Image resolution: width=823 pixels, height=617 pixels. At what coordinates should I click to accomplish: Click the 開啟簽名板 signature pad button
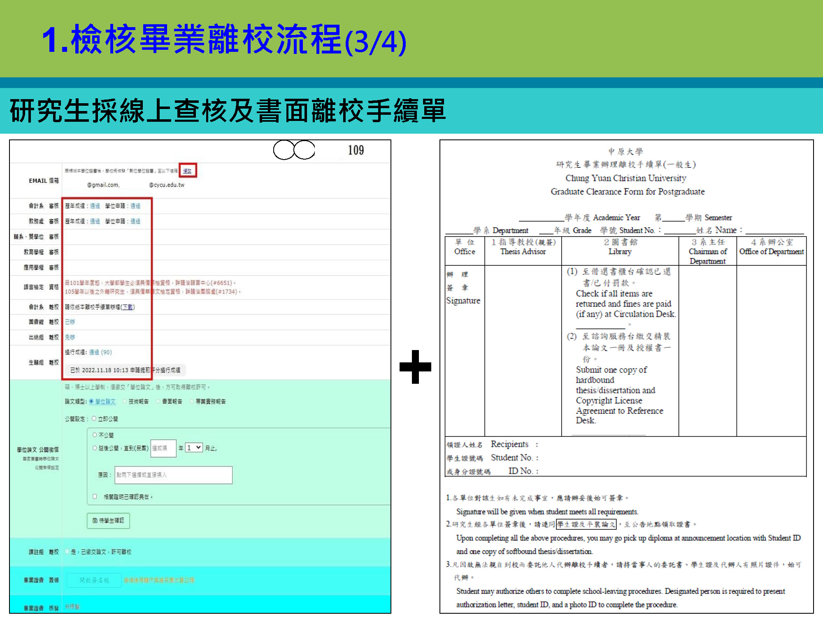click(94, 580)
